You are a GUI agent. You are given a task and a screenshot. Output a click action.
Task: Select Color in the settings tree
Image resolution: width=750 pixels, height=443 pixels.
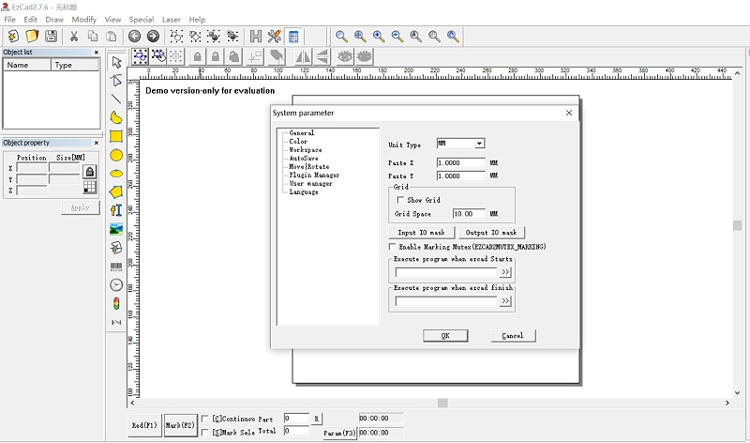pyautogui.click(x=298, y=142)
